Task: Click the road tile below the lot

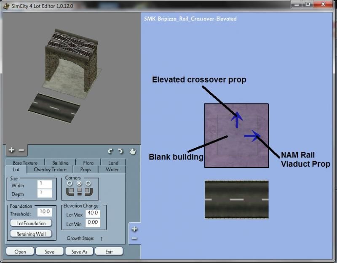Action: pyautogui.click(x=237, y=199)
